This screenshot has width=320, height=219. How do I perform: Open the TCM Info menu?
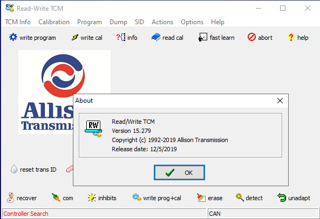point(18,22)
